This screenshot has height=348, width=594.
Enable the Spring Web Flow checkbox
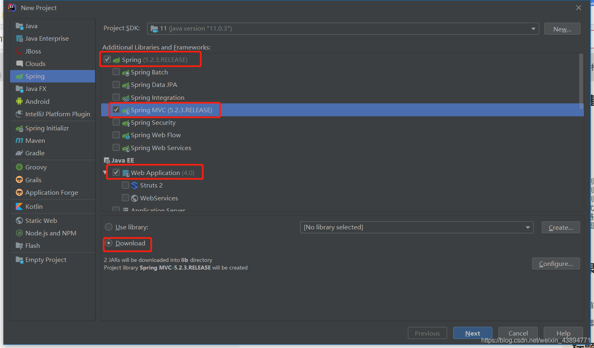116,135
